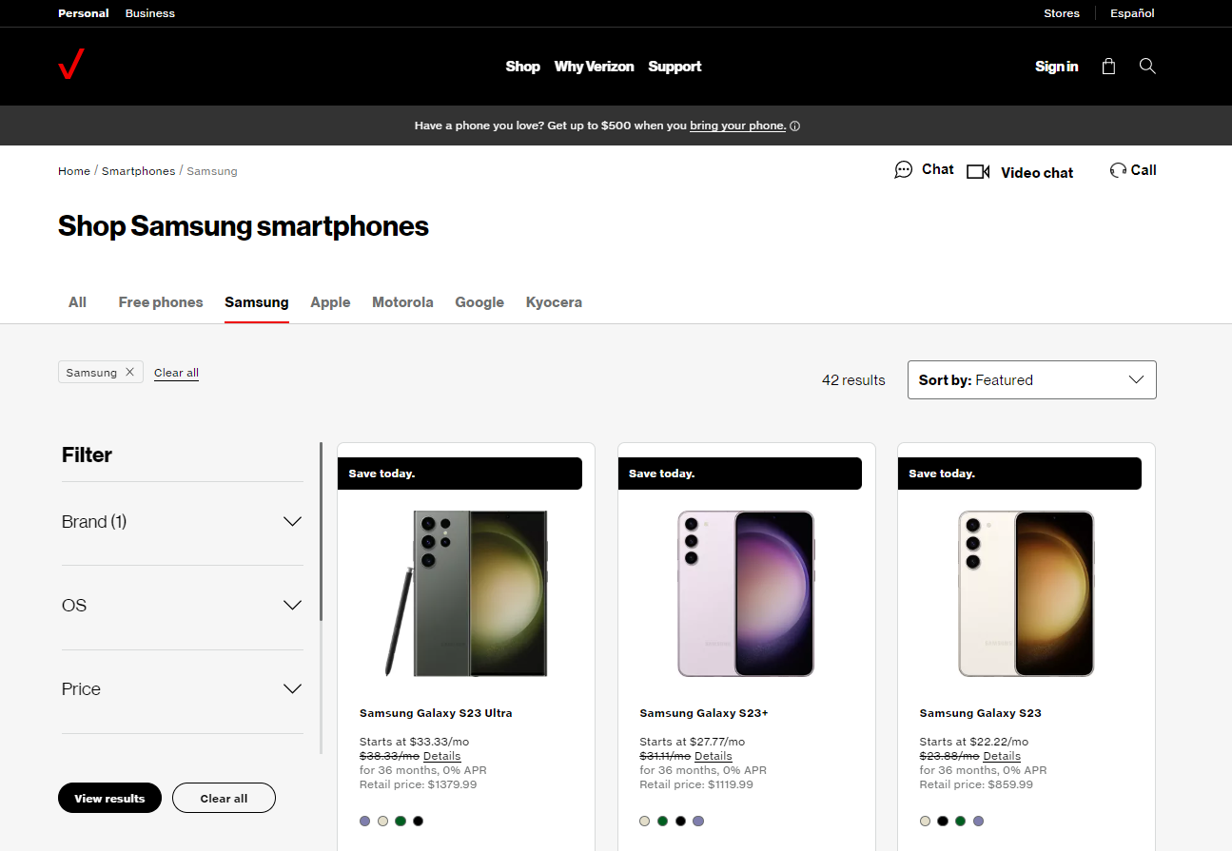Click the Samsung Galaxy S23 title

pyautogui.click(x=980, y=713)
